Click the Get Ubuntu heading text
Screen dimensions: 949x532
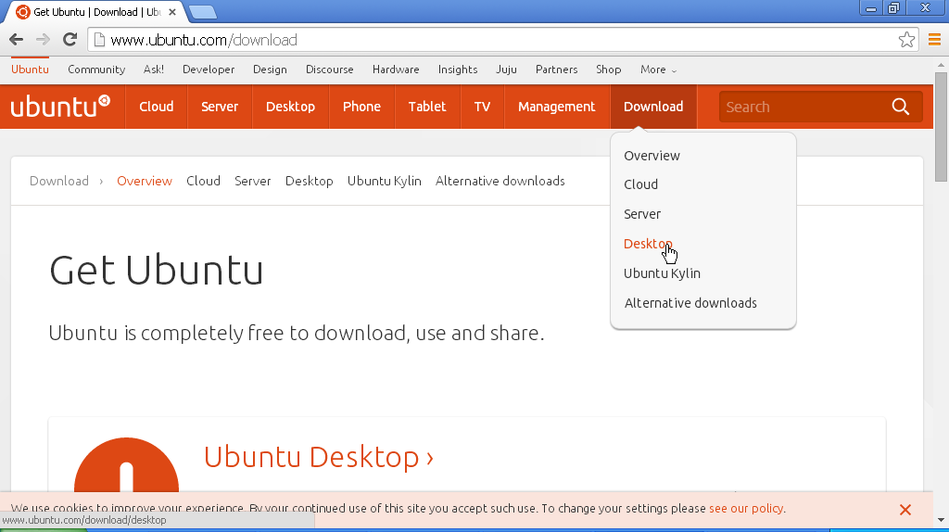pyautogui.click(x=156, y=270)
